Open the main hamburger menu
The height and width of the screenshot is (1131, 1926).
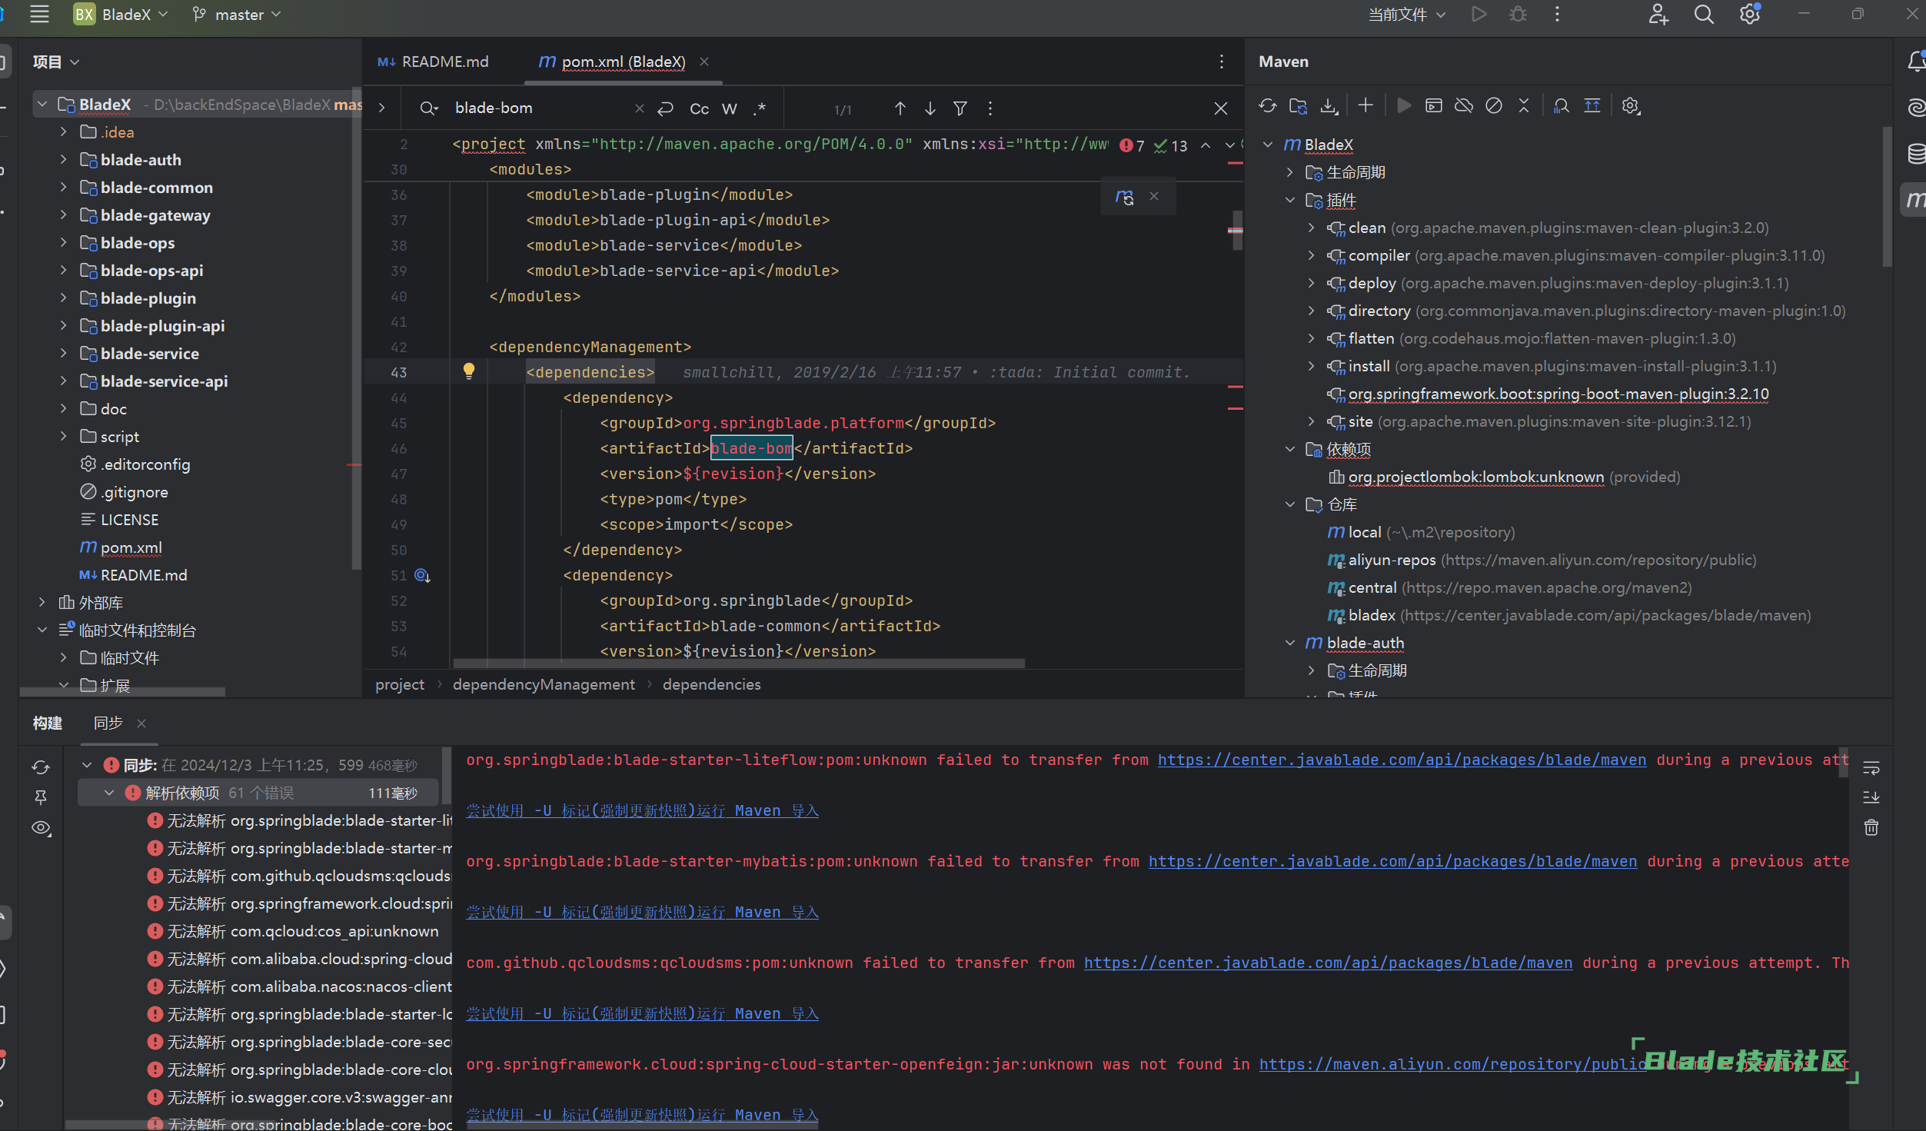click(39, 14)
